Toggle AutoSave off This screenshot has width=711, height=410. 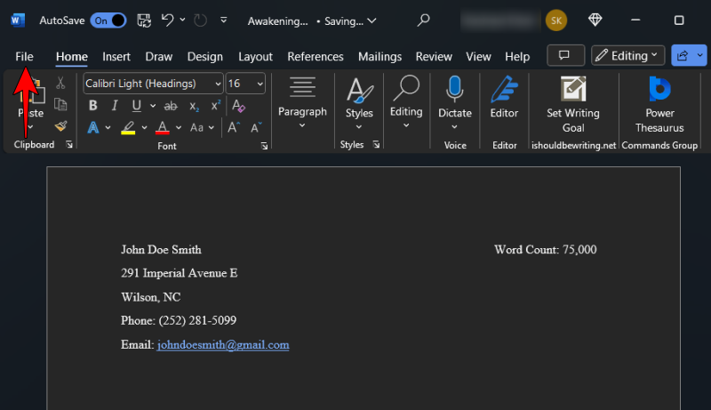pos(108,20)
